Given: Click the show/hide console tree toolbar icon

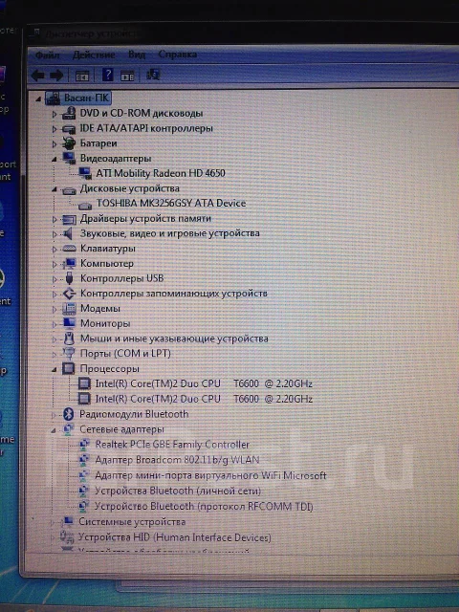Looking at the screenshot, I should tap(82, 76).
